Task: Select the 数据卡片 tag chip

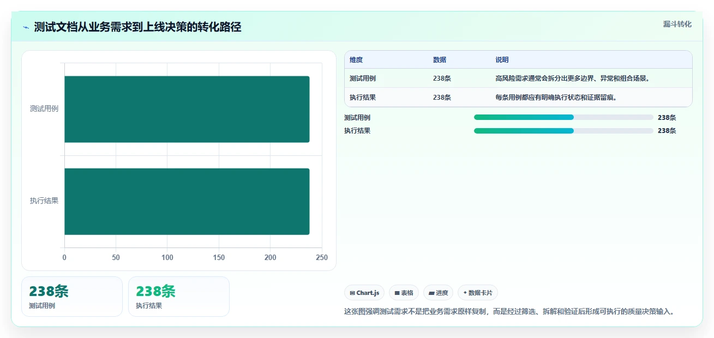Action: coord(478,293)
